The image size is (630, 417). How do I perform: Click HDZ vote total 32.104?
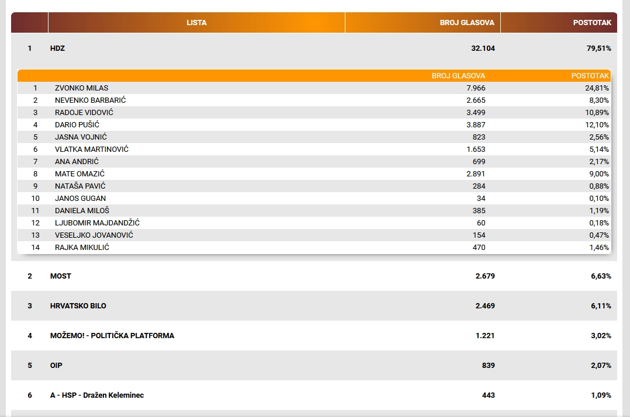pos(483,48)
